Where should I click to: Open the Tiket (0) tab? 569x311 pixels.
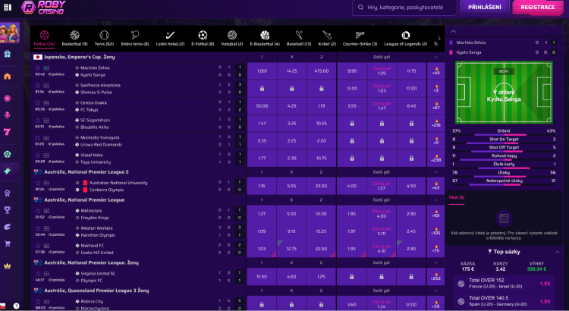(457, 197)
